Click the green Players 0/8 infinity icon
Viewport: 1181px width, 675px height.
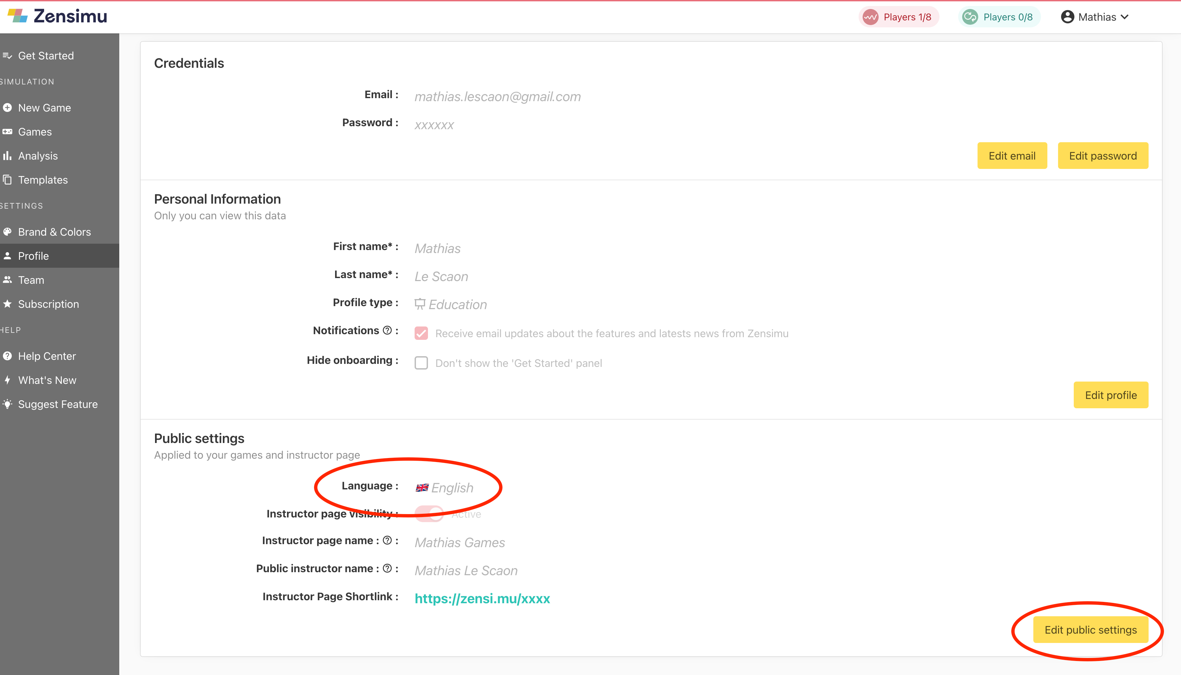[970, 17]
